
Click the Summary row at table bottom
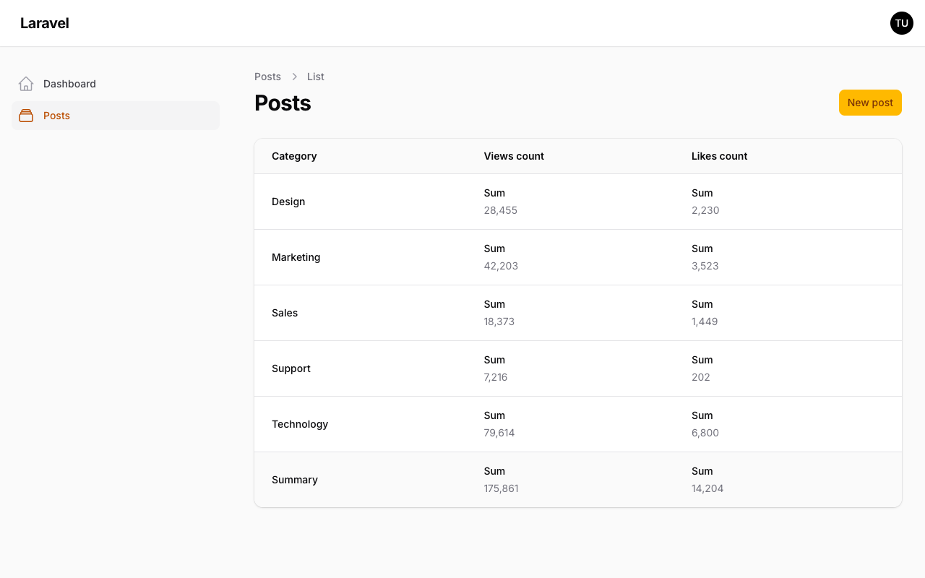tap(295, 480)
